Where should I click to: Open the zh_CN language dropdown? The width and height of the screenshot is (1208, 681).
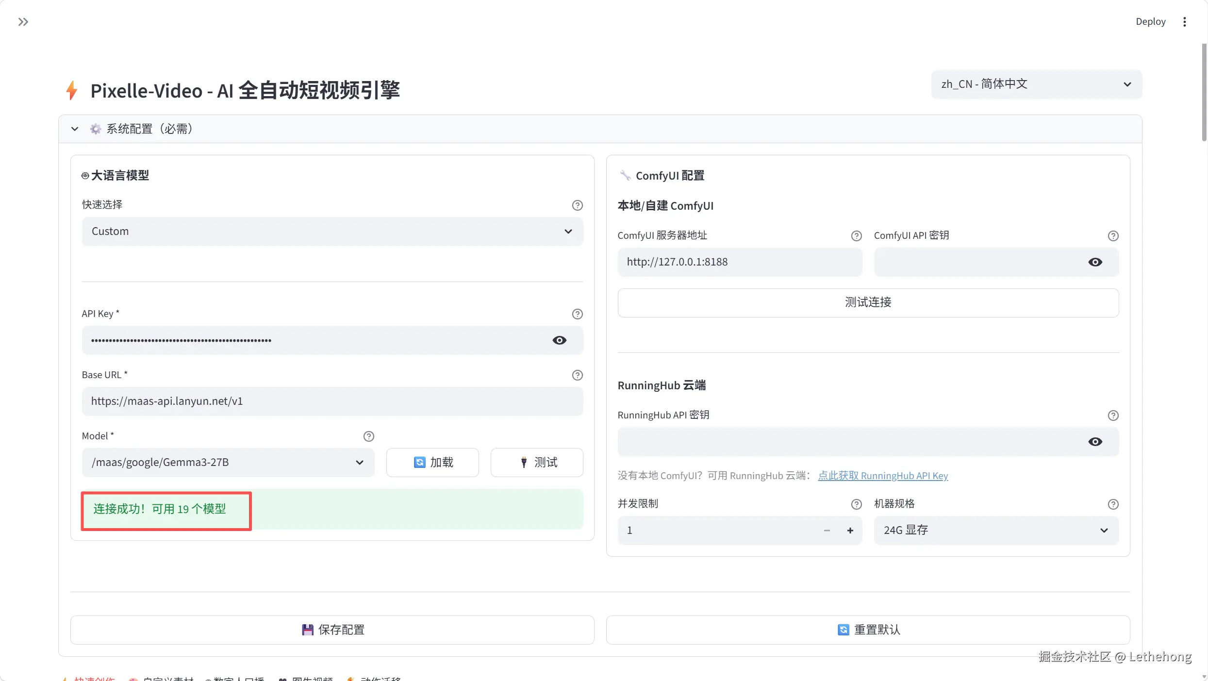point(1036,84)
